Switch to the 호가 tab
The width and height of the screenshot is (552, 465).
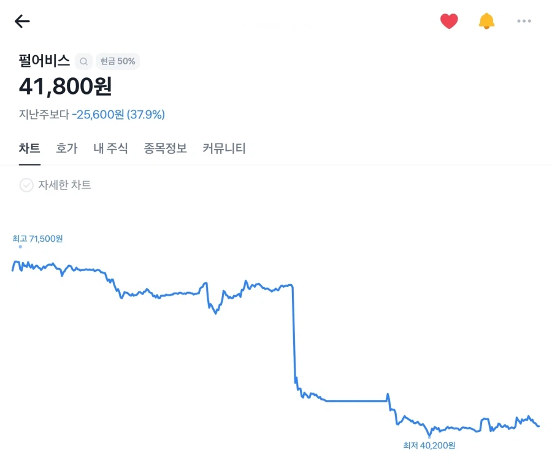67,148
